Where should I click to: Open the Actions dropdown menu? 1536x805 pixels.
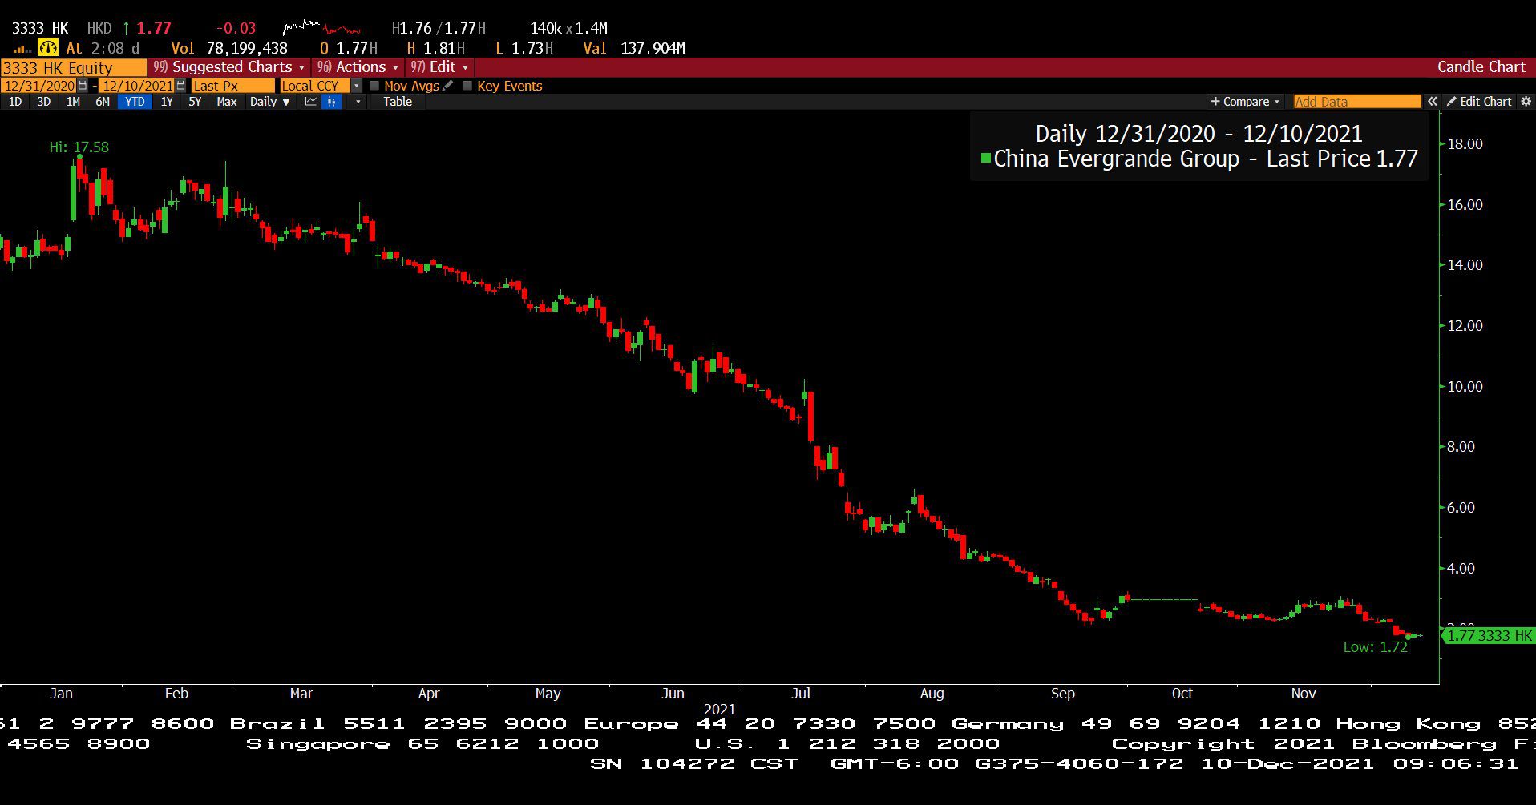tap(358, 67)
